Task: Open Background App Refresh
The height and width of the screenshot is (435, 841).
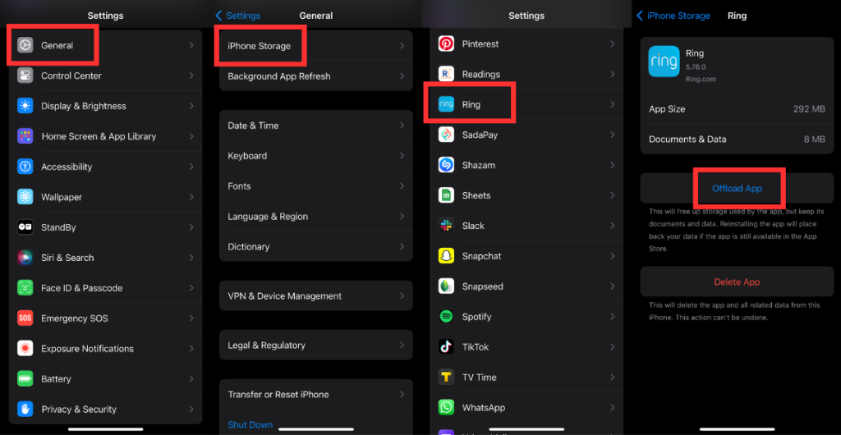Action: tap(316, 76)
